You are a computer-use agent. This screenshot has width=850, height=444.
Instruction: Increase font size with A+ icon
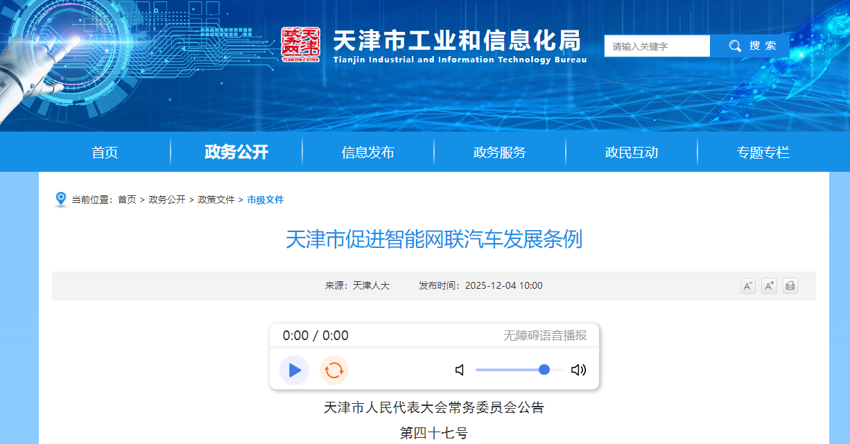click(x=769, y=286)
